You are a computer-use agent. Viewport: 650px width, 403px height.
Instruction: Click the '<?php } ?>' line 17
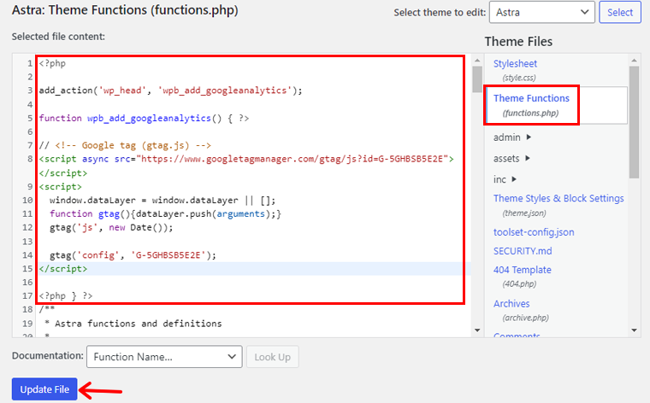pos(66,295)
